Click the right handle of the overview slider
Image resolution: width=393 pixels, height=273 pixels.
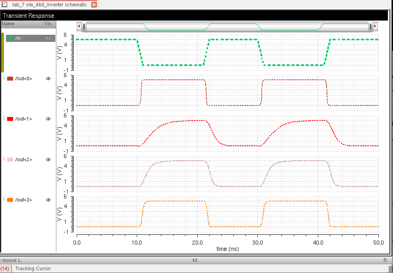tap(371, 26)
